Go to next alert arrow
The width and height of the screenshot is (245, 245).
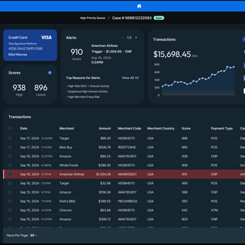tap(136, 38)
